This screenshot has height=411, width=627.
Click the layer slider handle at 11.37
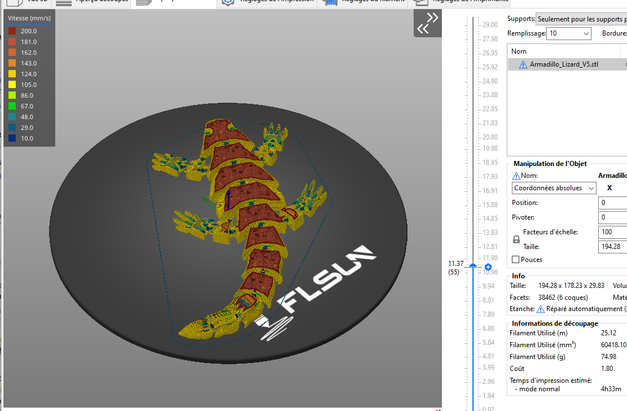[x=473, y=265]
